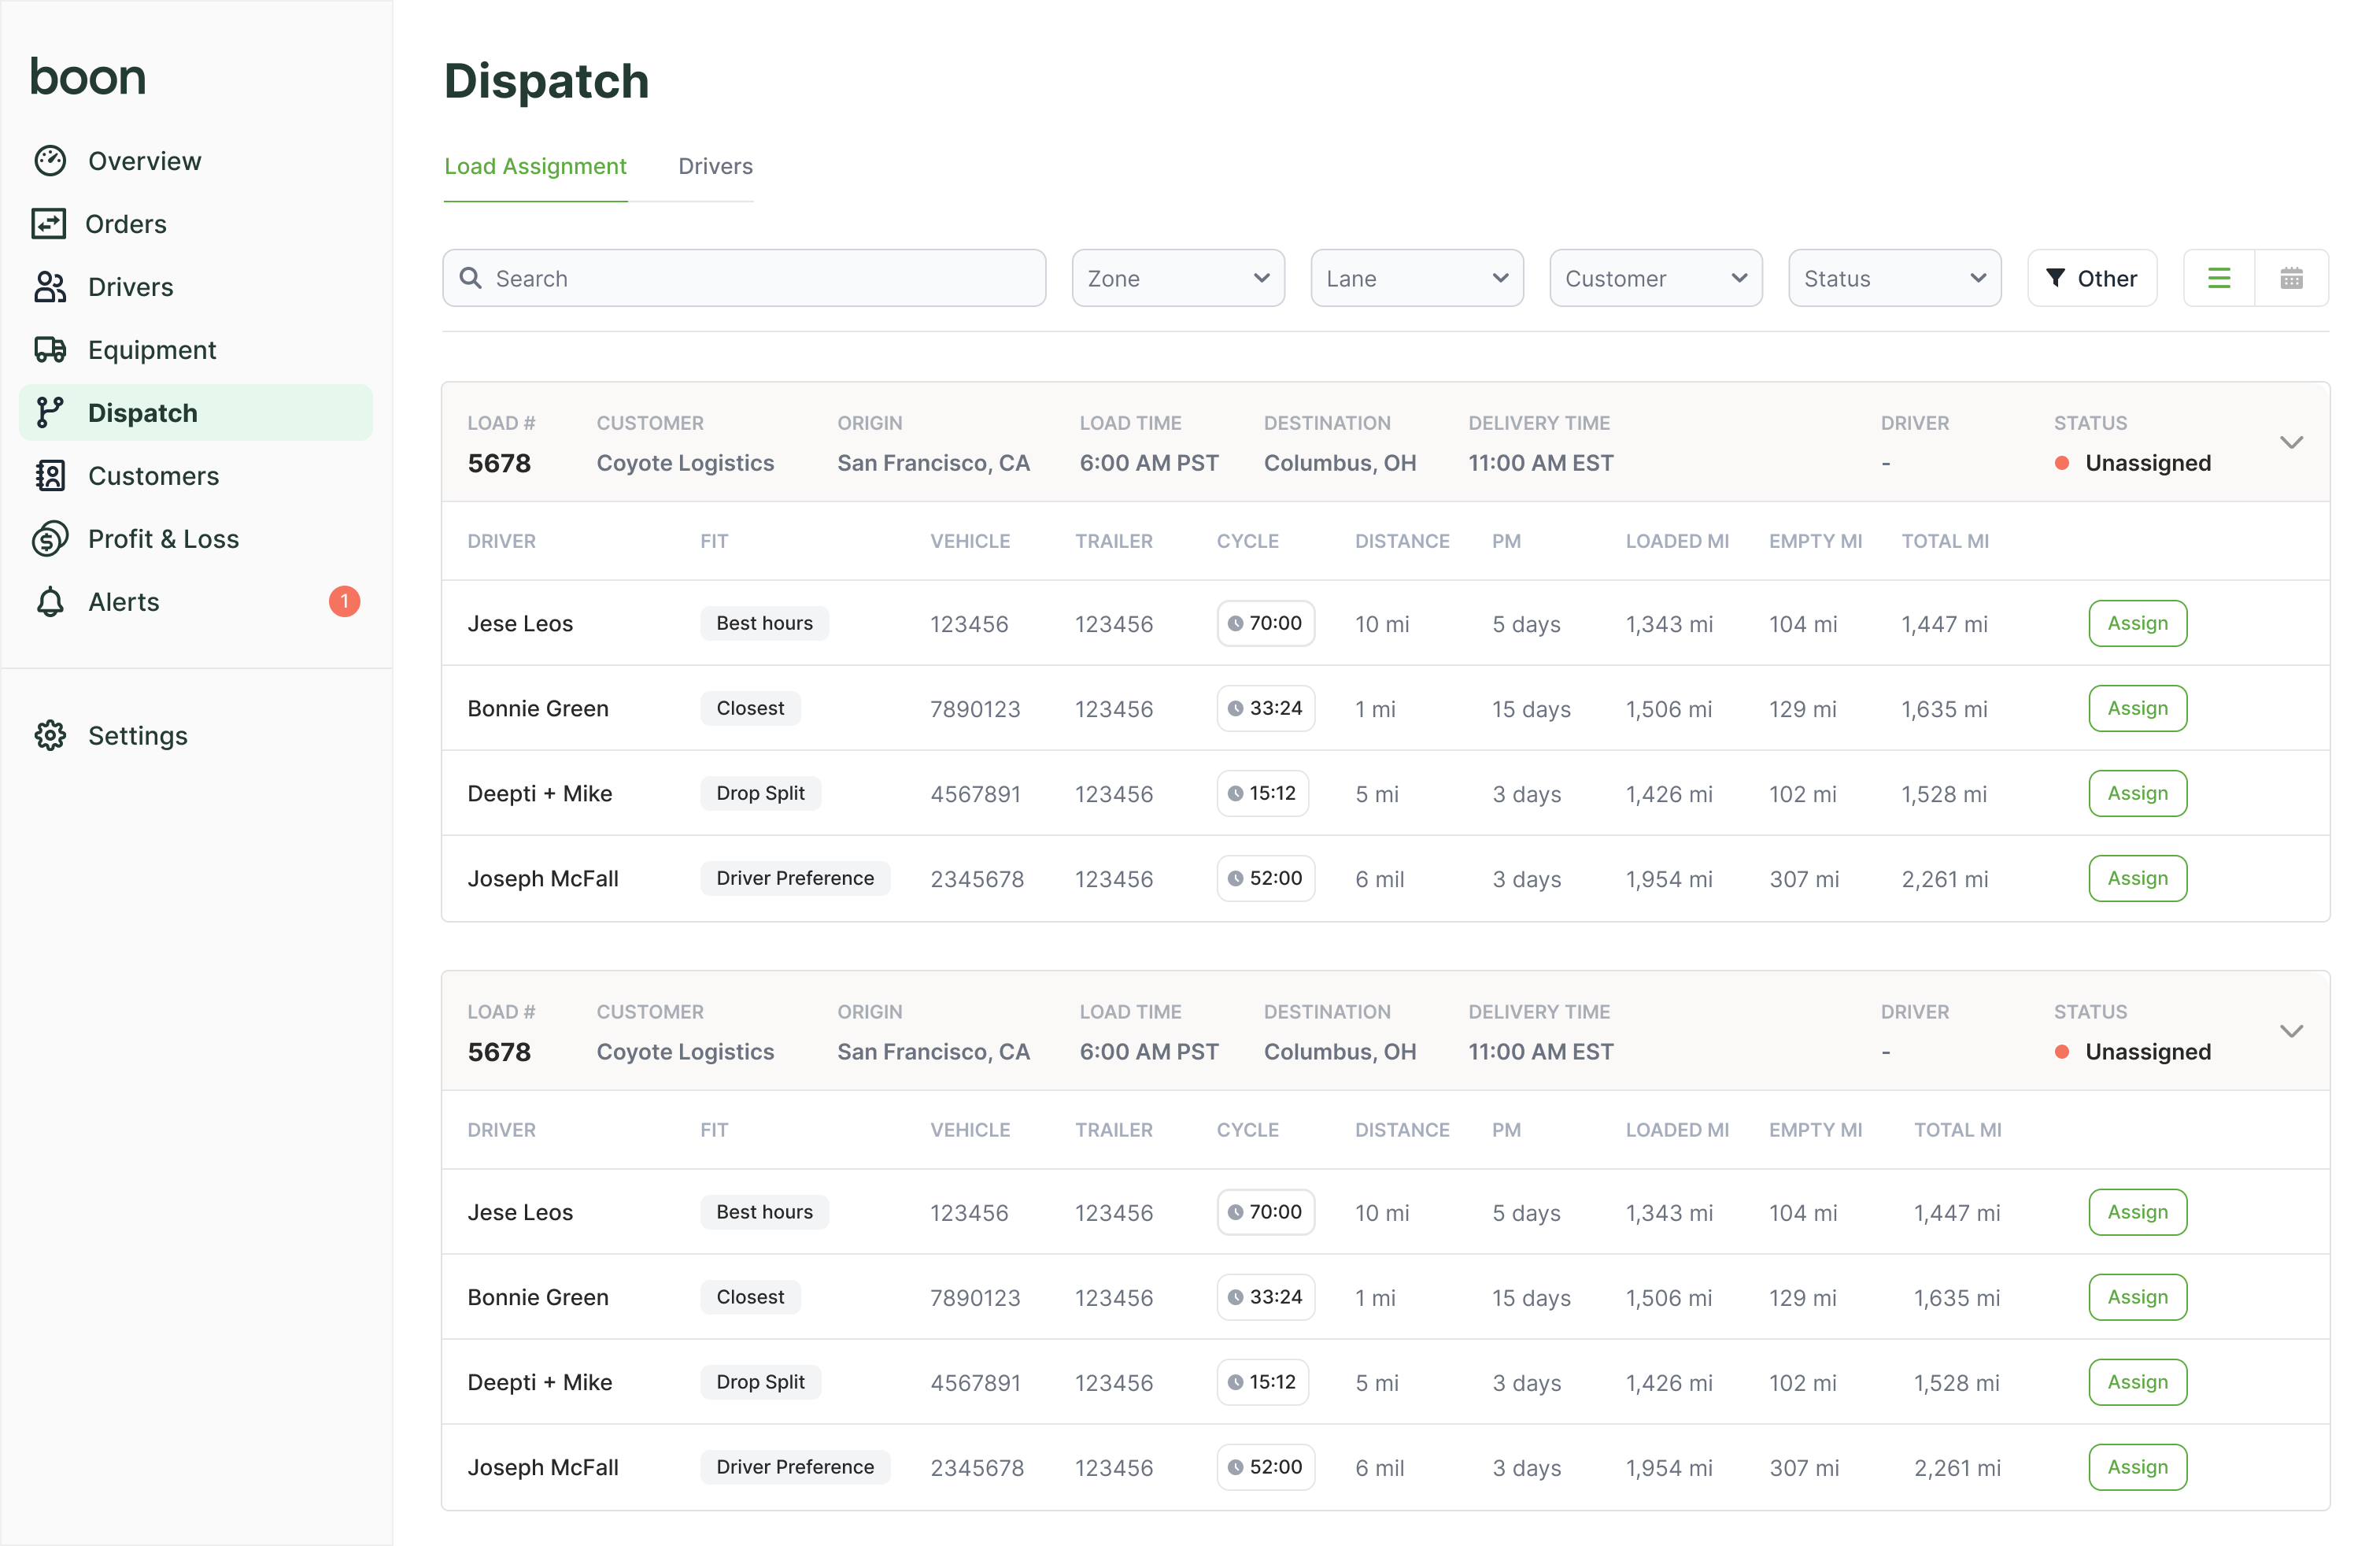Switch to list view layout

[x=2219, y=279]
